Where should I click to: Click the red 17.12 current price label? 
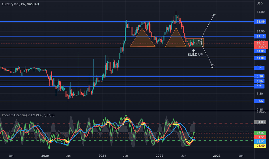tap(260, 43)
